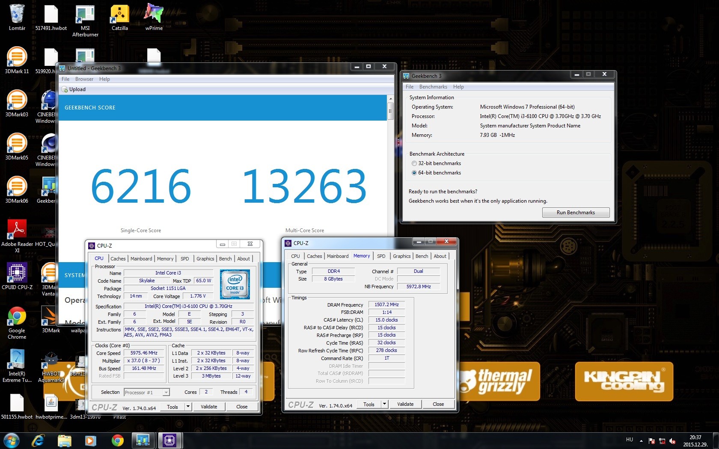Open the Benchmarks menu in Geekbench 3
Screen dimensions: 719x449
pyautogui.click(x=433, y=87)
